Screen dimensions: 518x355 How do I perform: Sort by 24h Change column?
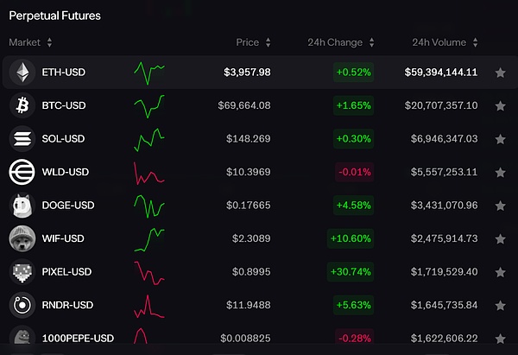click(x=341, y=42)
